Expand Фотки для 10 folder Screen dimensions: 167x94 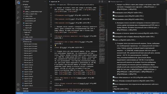point(28,60)
